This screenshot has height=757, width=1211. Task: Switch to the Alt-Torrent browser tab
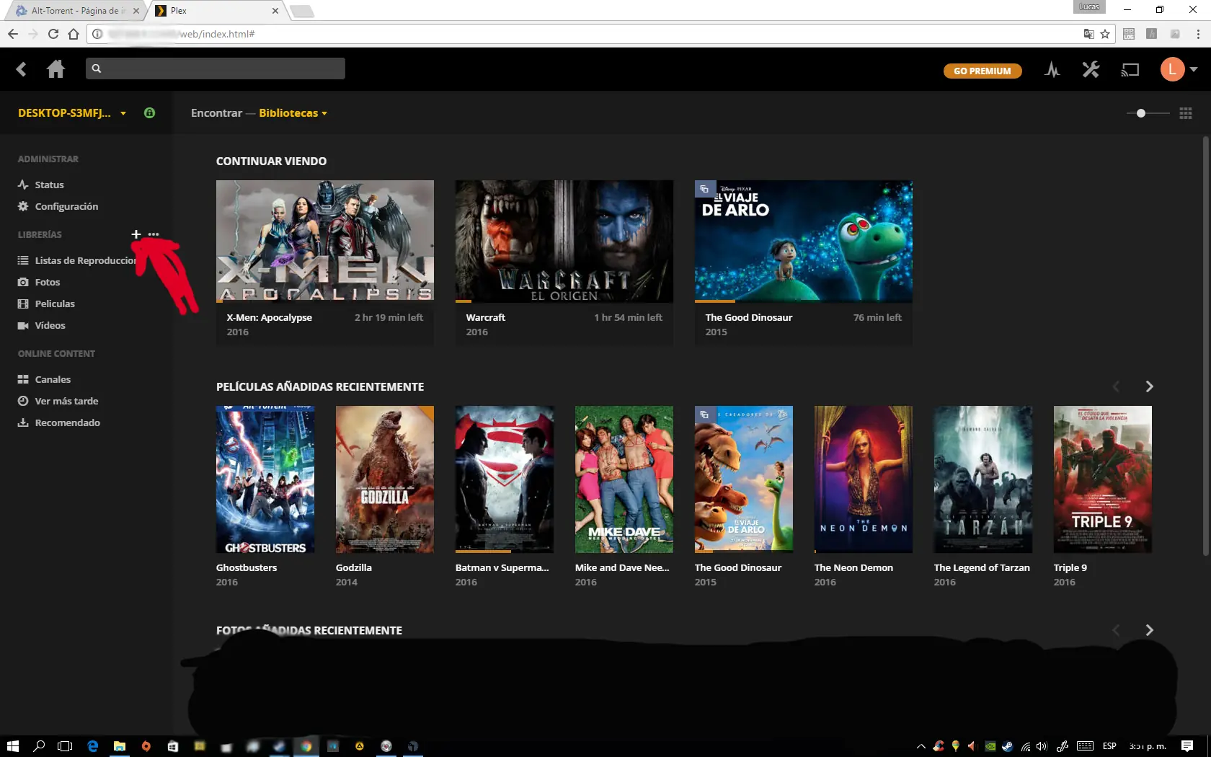[x=77, y=11]
